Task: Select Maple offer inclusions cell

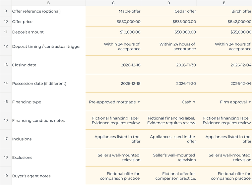Action: tap(113, 139)
